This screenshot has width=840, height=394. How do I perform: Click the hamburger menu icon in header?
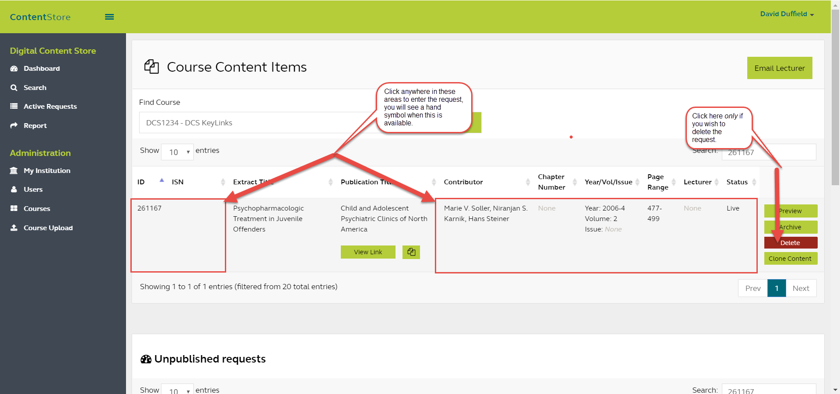click(109, 17)
